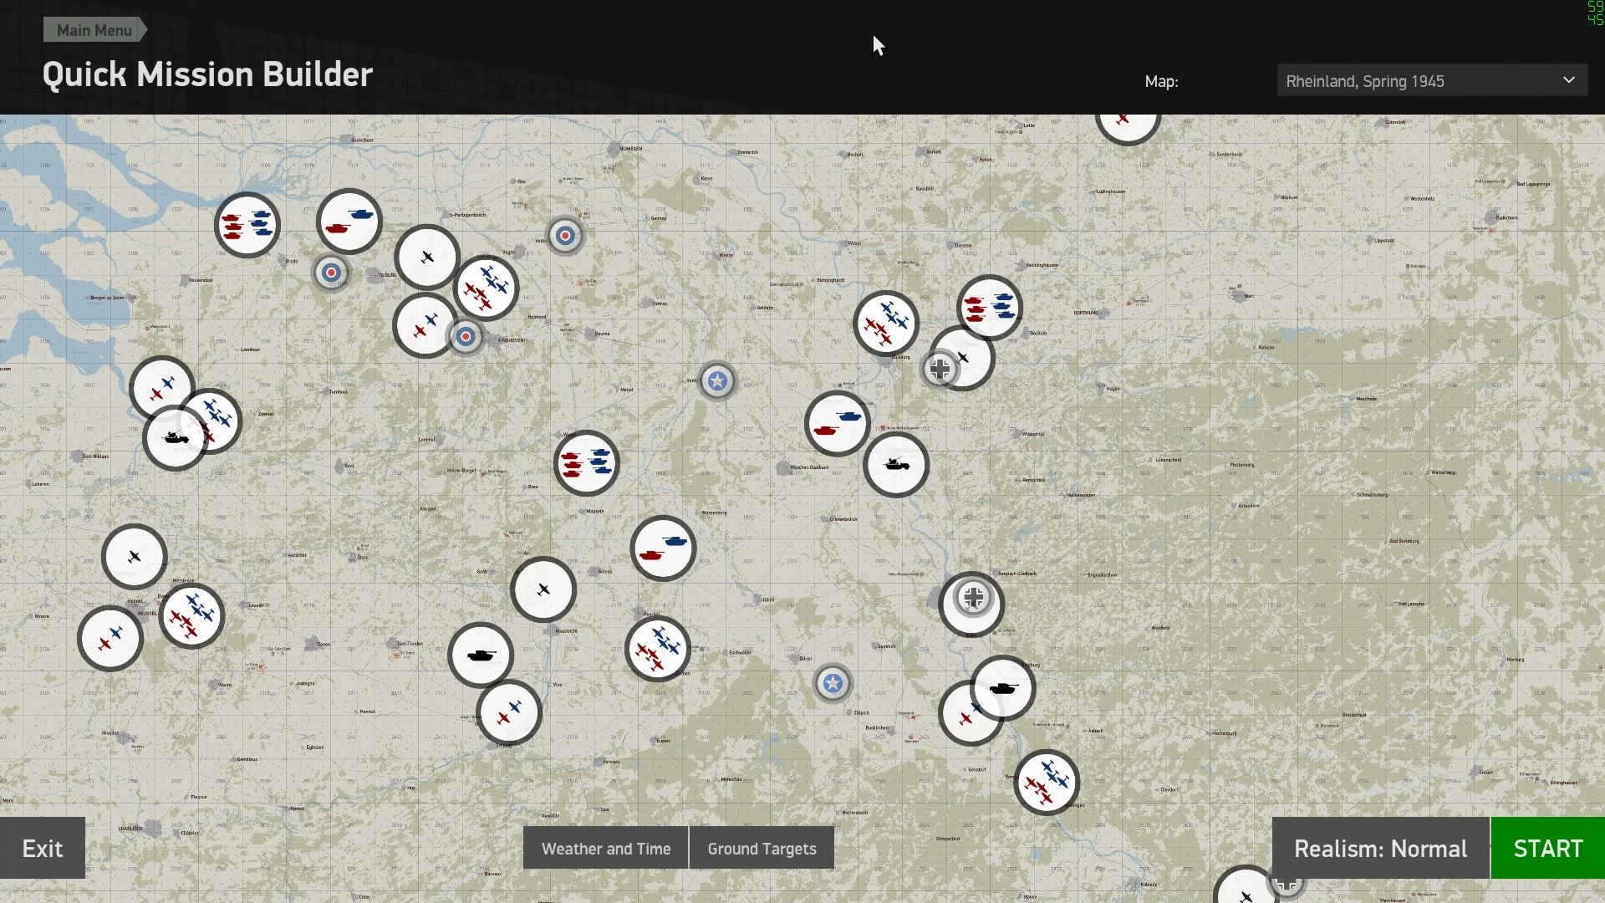Select the plane duel icon north of Sint-Niklaas
This screenshot has height=903, width=1605.
[160, 386]
